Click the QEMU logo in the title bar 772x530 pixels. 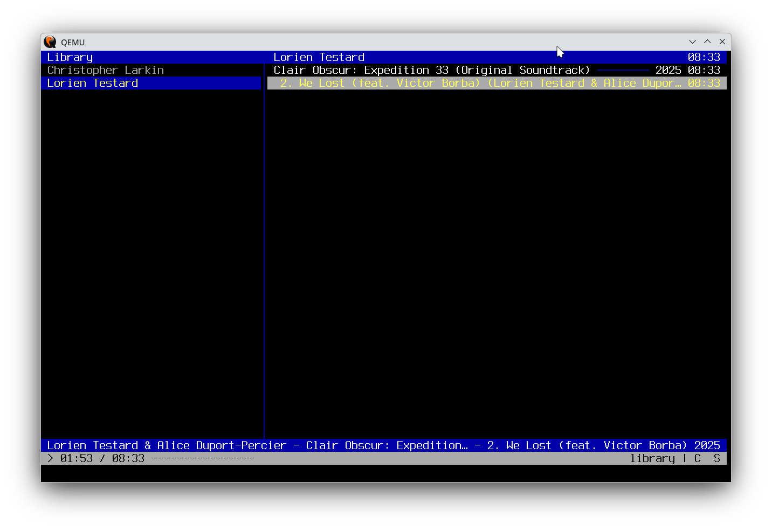click(50, 42)
